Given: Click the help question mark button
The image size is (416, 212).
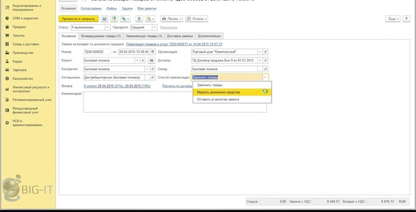Looking at the screenshot, I should [406, 19].
